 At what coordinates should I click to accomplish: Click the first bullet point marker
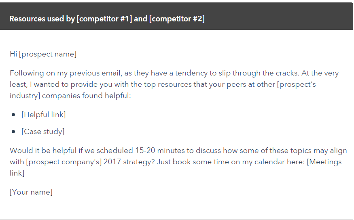13,115
